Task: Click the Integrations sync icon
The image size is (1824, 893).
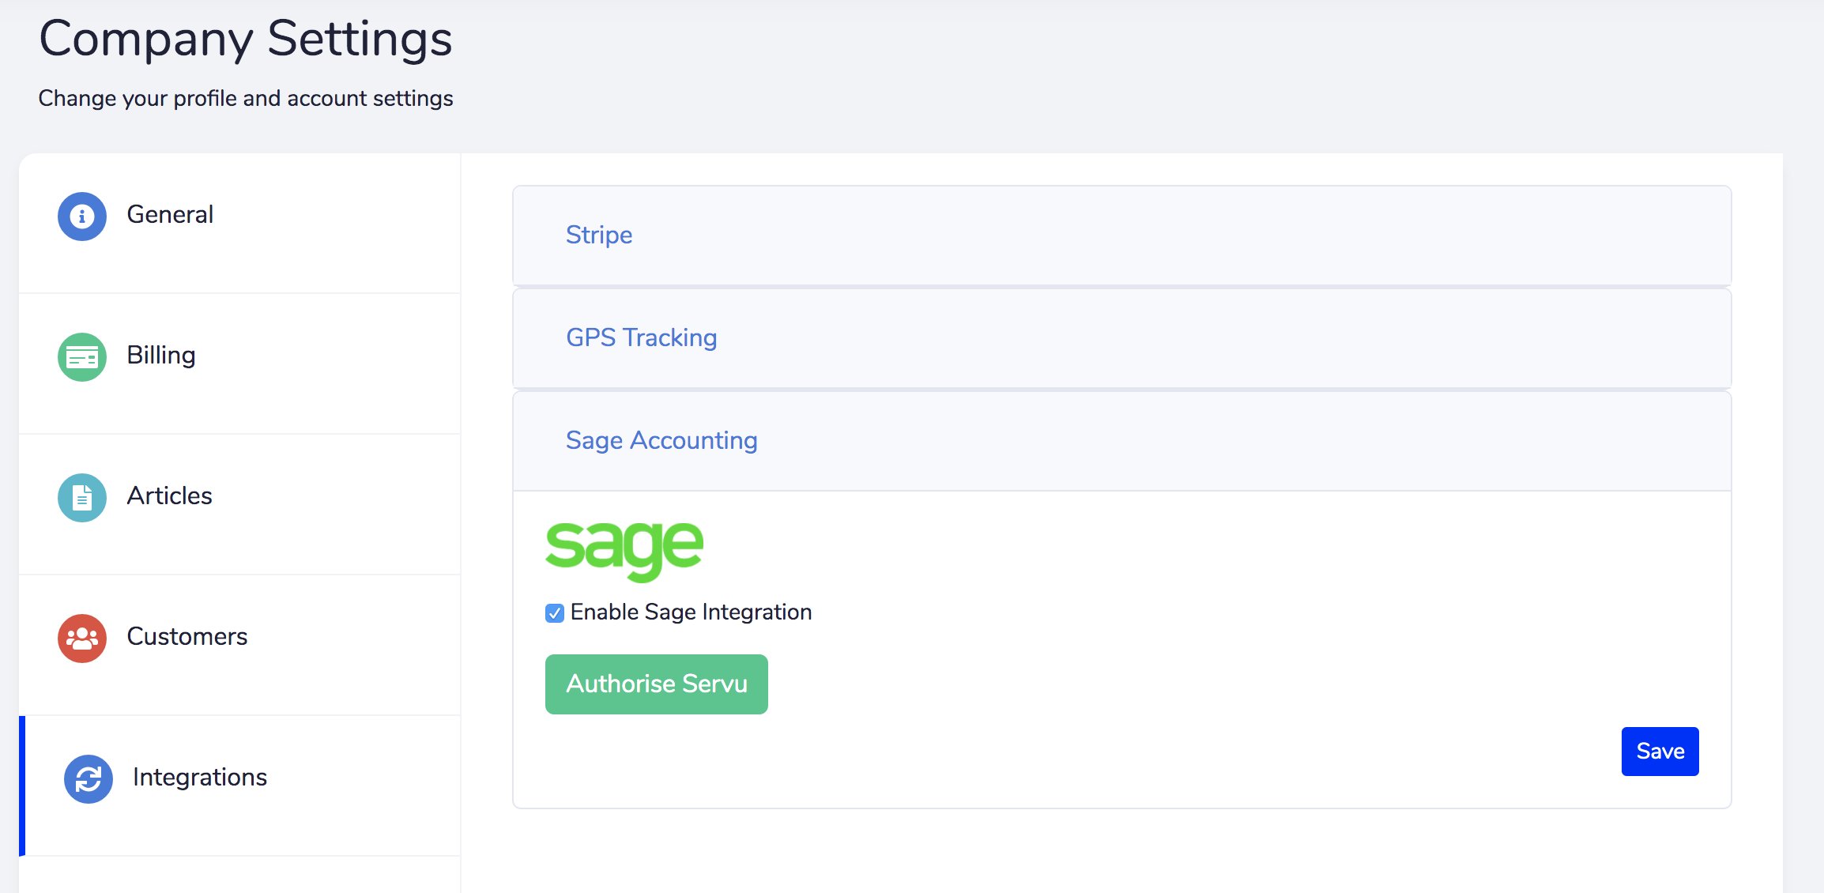Action: [x=89, y=778]
